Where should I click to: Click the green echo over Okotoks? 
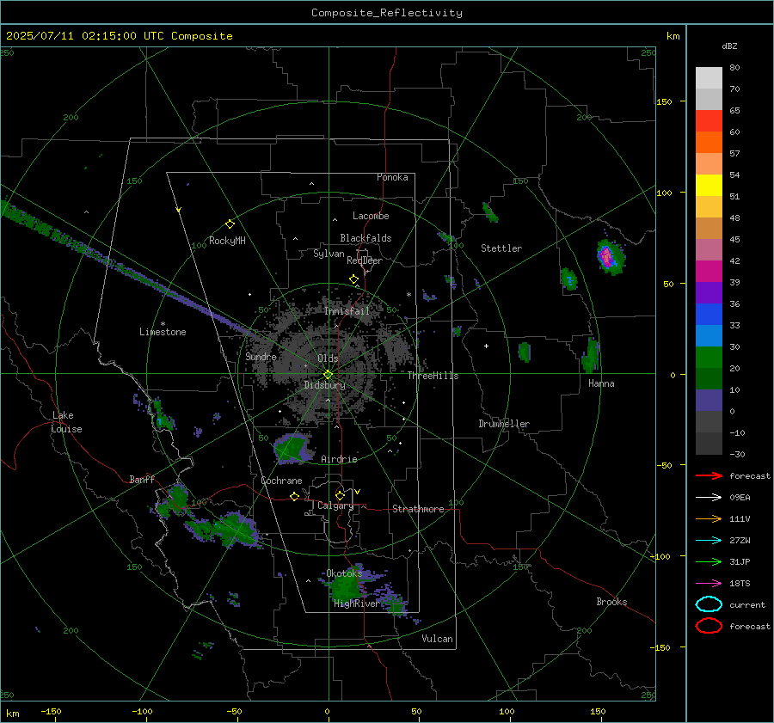coord(346,585)
